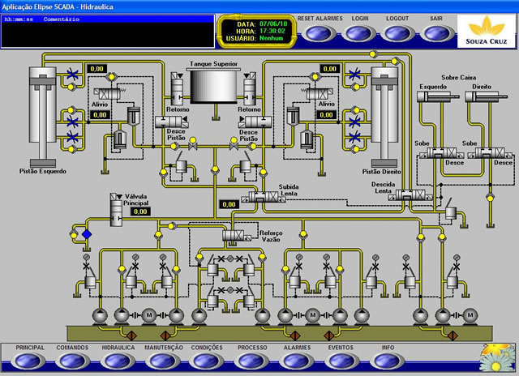Click the right Retorno valve symbol
Viewport: 519px width, 376px height.
[x=250, y=88]
